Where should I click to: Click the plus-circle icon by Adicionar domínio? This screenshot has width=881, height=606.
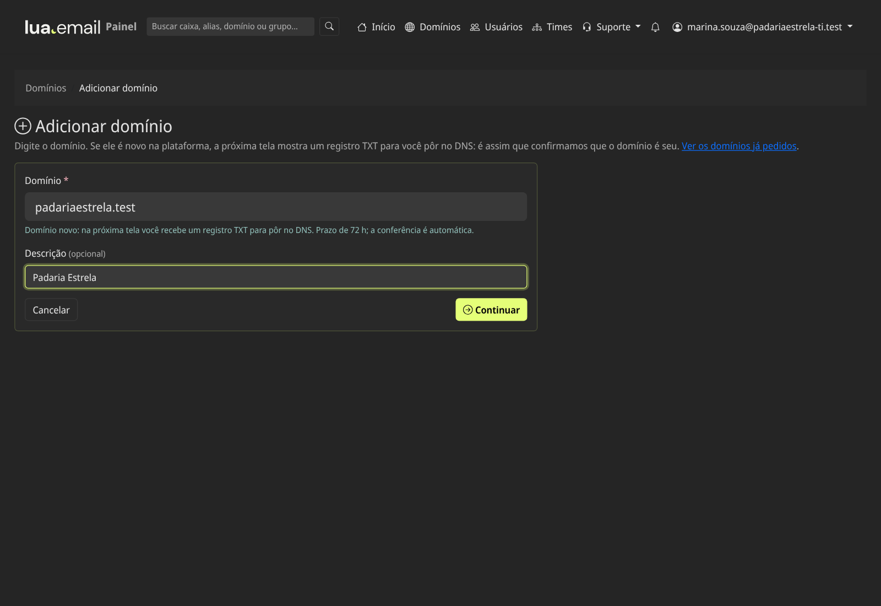click(23, 126)
